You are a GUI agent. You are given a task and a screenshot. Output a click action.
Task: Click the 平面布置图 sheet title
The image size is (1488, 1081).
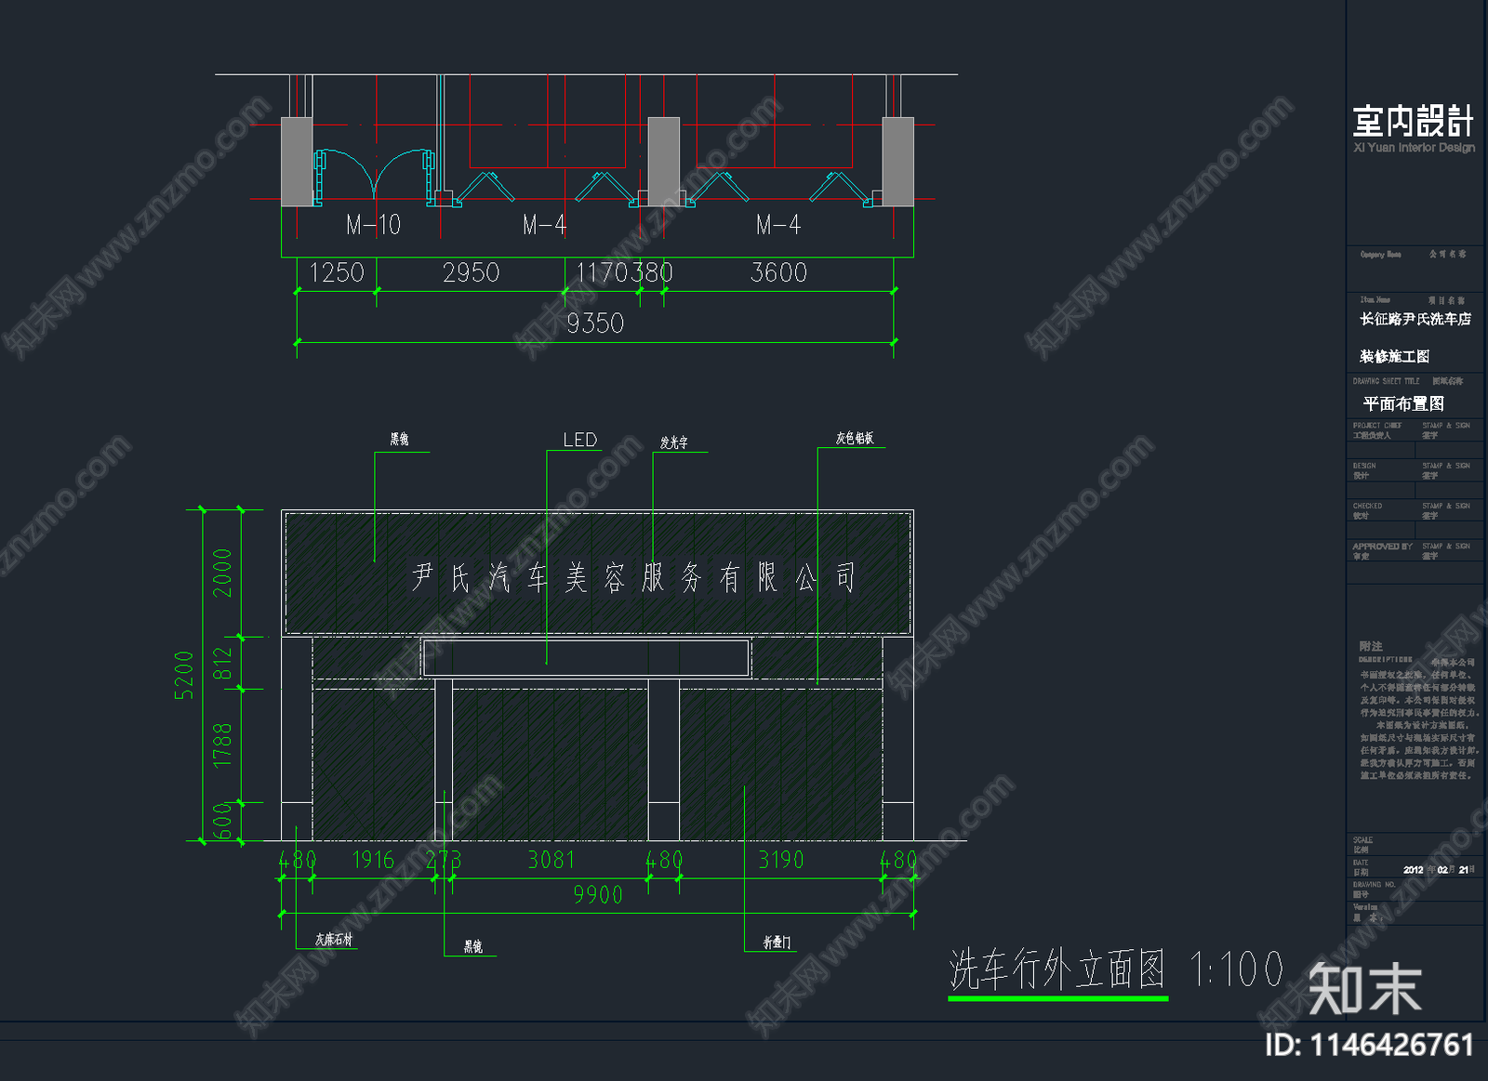(x=1403, y=403)
